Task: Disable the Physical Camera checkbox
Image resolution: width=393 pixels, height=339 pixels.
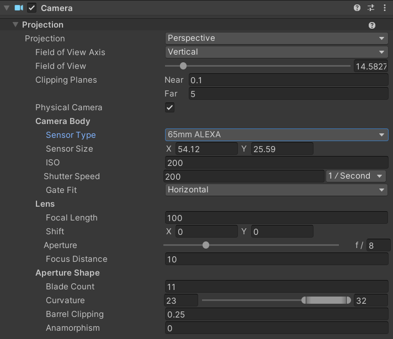Action: point(169,107)
